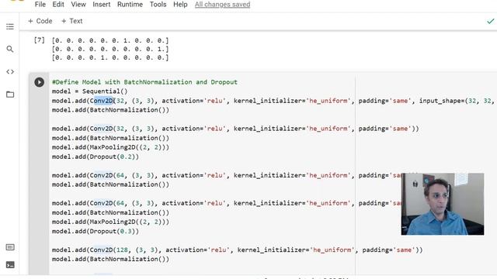The image size is (497, 279).
Task: Click the model.add(Dropout(0.2)) line
Action: [96, 157]
